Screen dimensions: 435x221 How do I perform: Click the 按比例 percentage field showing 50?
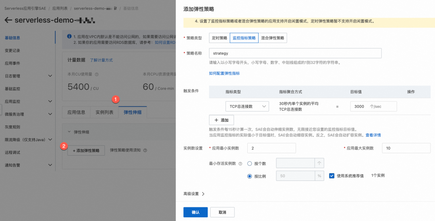[x=296, y=176]
